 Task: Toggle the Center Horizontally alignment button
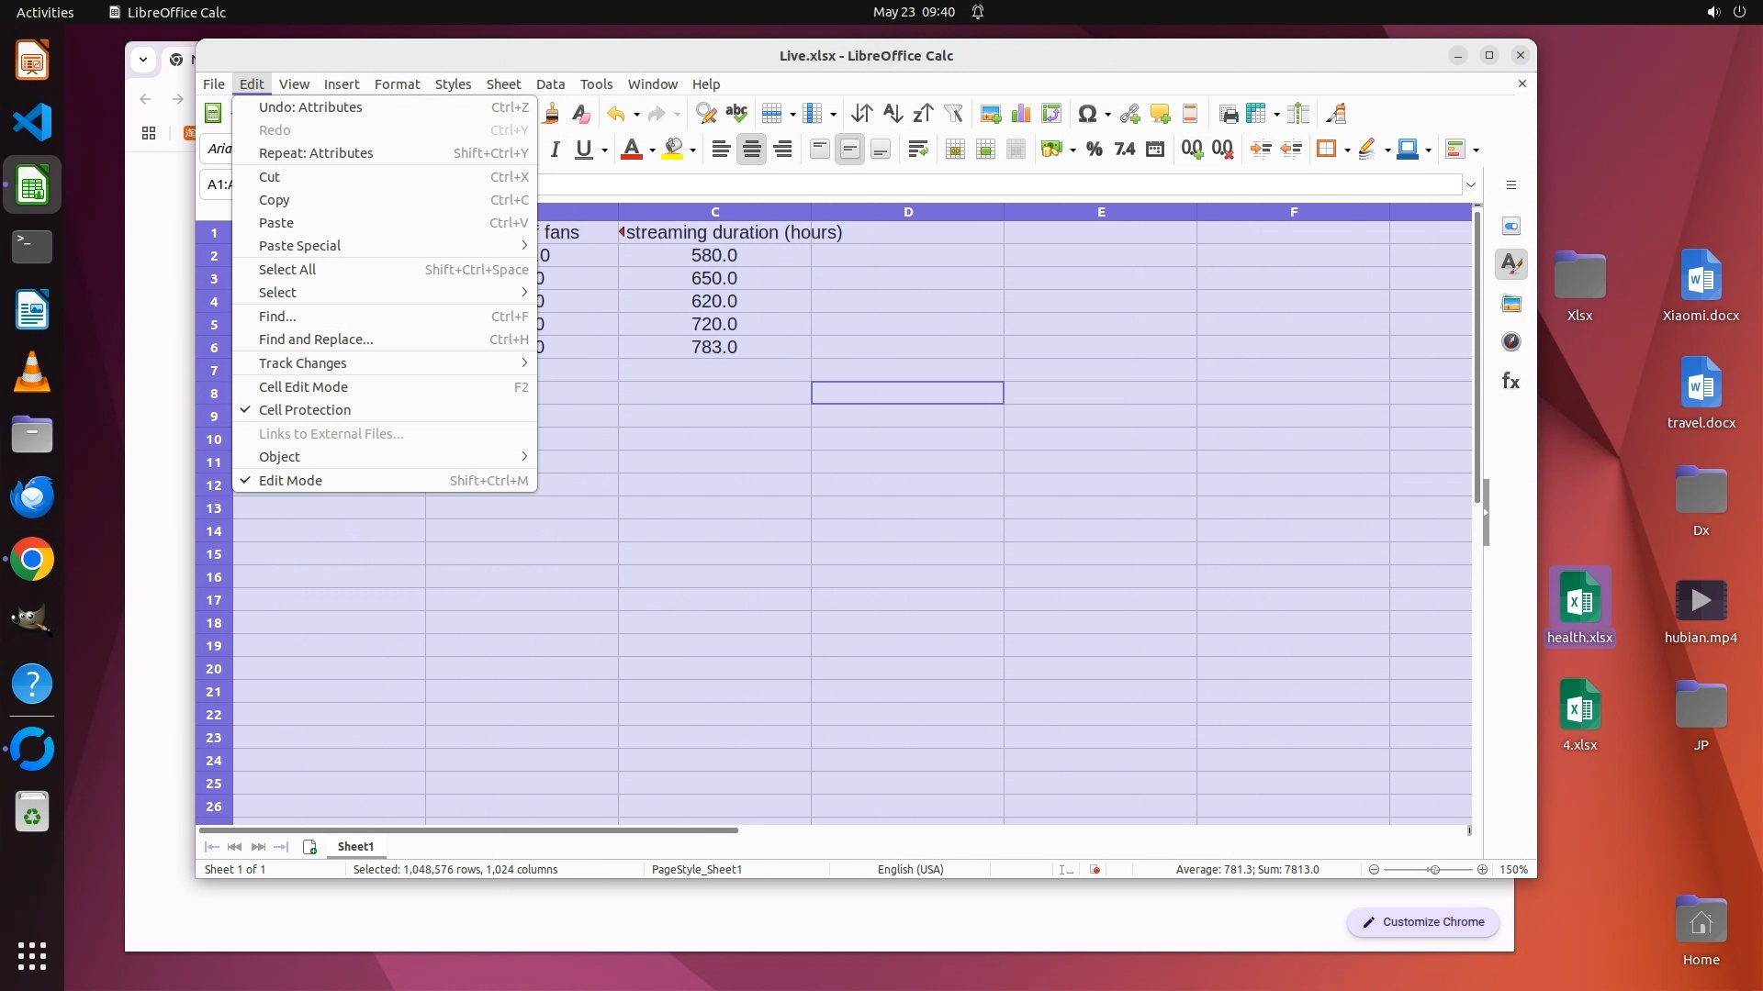coord(751,150)
